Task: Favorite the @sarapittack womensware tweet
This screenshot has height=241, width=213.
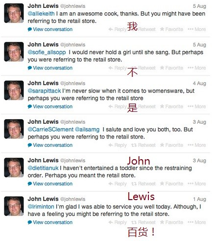Action: tap(172, 106)
